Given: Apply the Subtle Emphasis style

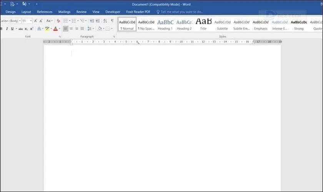Looking at the screenshot, I should pyautogui.click(x=241, y=25).
